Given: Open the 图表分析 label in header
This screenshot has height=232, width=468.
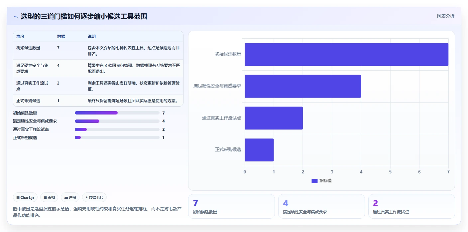Looking at the screenshot, I should click(x=445, y=16).
